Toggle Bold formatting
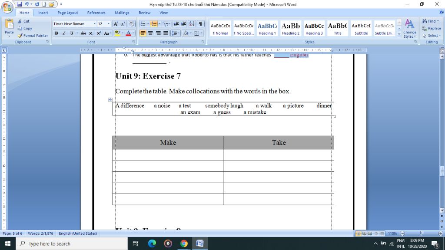Image resolution: width=445 pixels, height=250 pixels. point(56,33)
